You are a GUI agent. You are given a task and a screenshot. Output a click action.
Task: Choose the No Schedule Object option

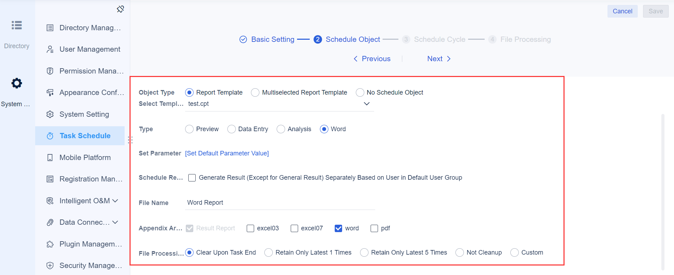click(x=360, y=92)
